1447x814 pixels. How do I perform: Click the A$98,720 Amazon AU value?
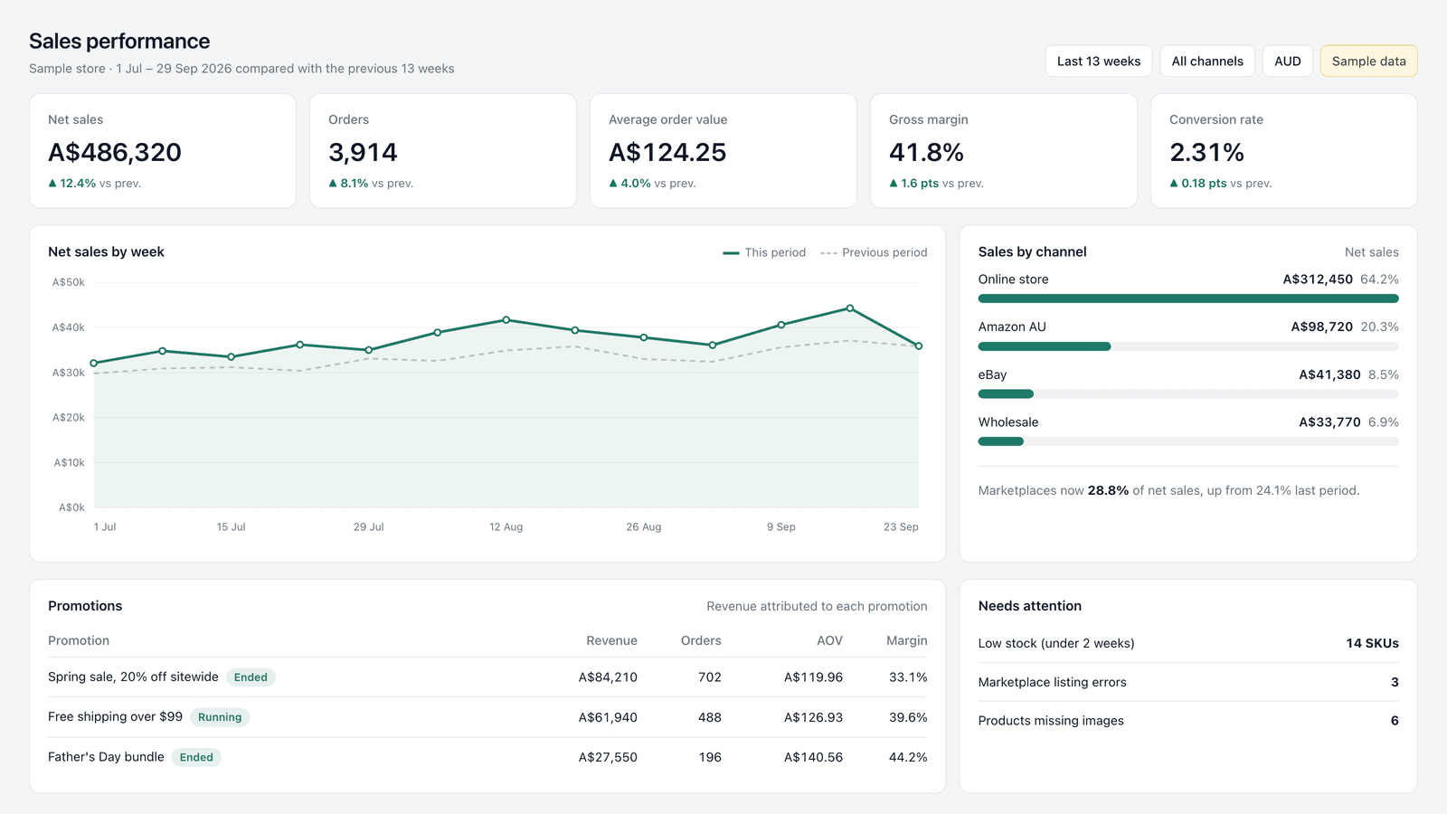pyautogui.click(x=1322, y=327)
